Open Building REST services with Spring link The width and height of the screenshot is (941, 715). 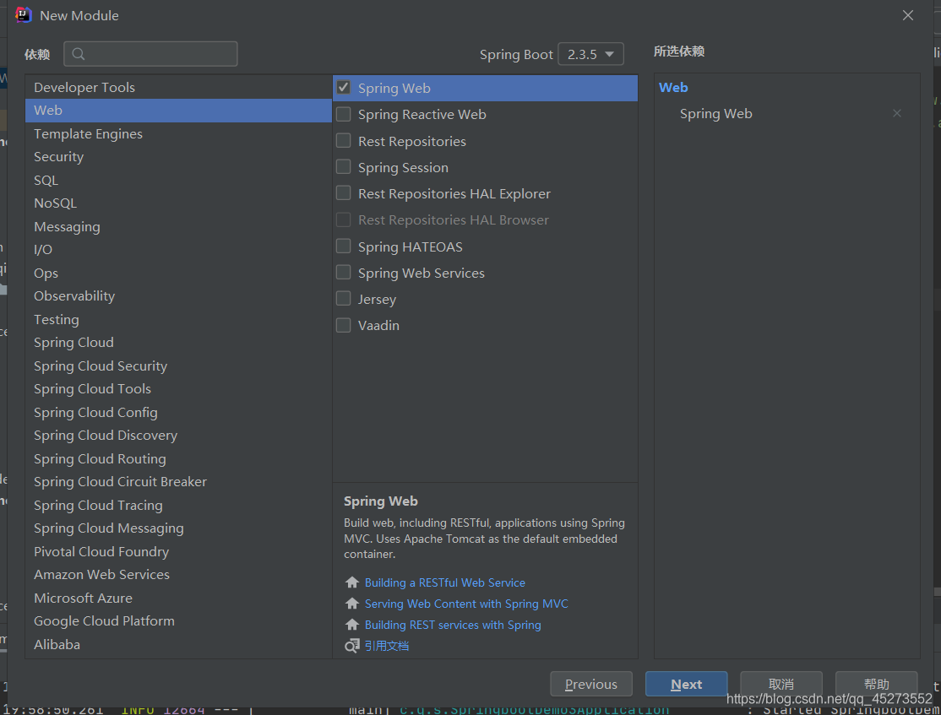tap(453, 625)
